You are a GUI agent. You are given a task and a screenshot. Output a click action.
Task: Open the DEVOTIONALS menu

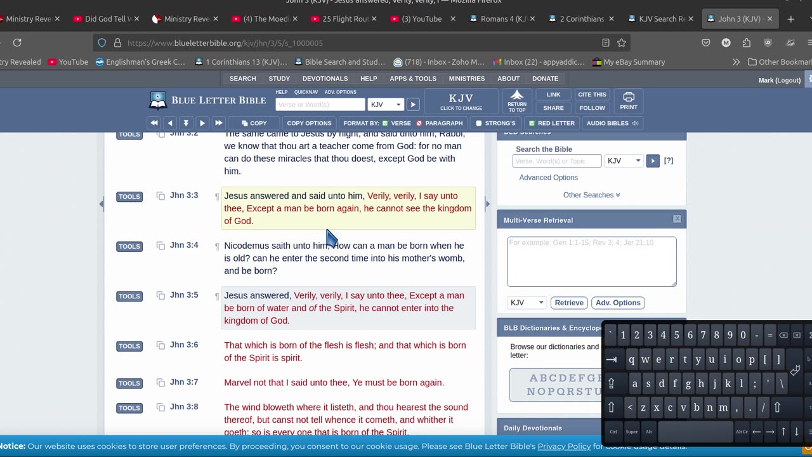pyautogui.click(x=325, y=79)
